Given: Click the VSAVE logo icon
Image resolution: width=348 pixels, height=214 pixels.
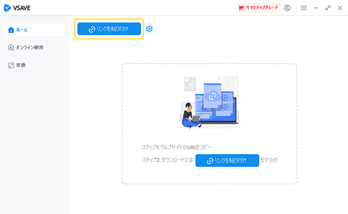Looking at the screenshot, I should [x=7, y=8].
